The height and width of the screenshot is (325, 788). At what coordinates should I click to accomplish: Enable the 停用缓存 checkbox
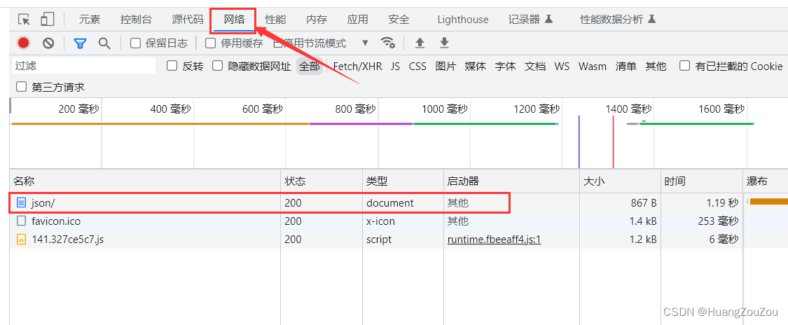(x=211, y=43)
